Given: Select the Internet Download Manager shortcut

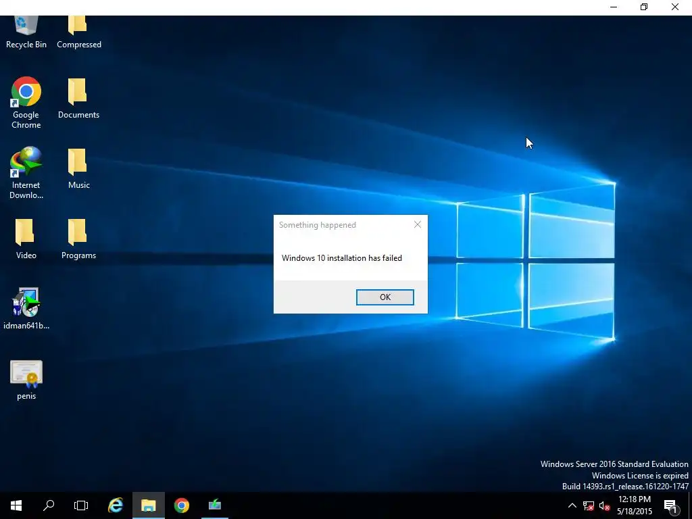Looking at the screenshot, I should click(26, 172).
